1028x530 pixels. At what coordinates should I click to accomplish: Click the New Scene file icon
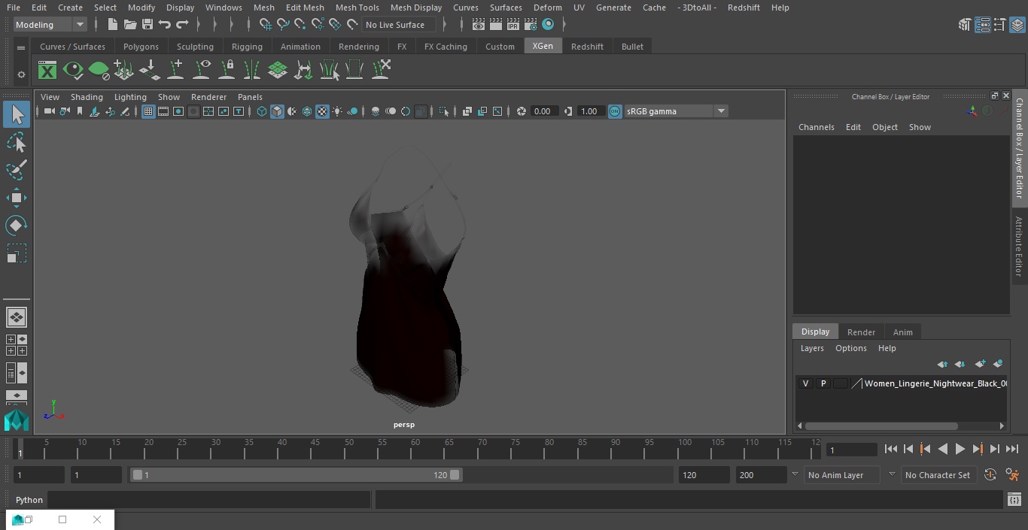pos(112,25)
